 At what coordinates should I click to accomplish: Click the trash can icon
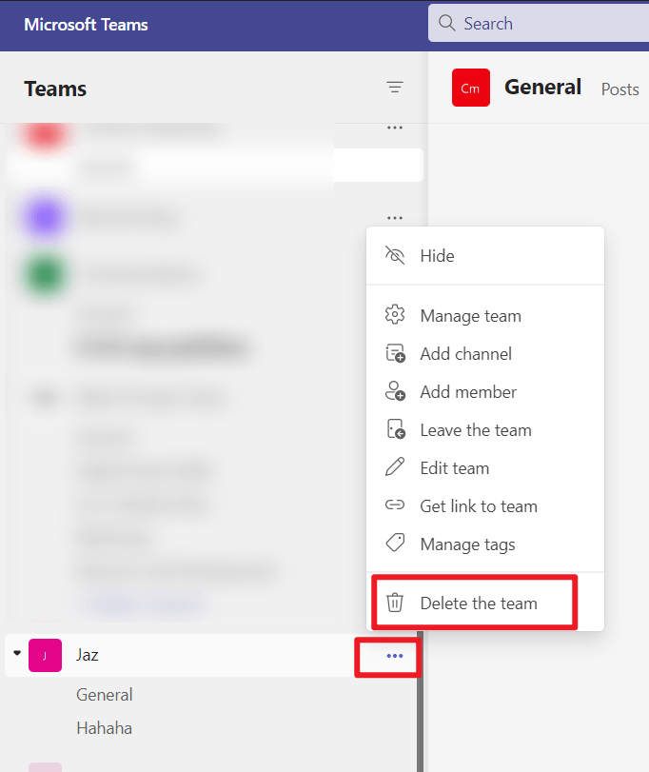click(395, 604)
